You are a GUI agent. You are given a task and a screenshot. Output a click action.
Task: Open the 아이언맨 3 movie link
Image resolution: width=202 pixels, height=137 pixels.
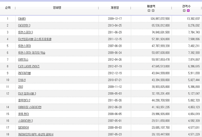pyautogui.click(x=24, y=26)
